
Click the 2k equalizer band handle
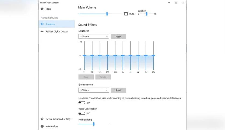[131, 56]
